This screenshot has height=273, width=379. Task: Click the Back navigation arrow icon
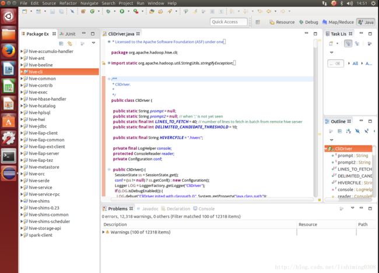click(x=269, y=11)
